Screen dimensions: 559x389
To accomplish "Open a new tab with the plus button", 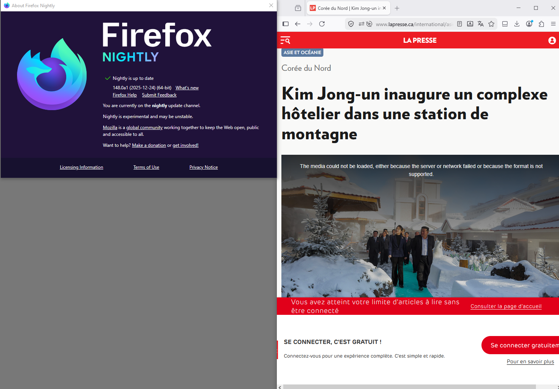I will coord(397,8).
